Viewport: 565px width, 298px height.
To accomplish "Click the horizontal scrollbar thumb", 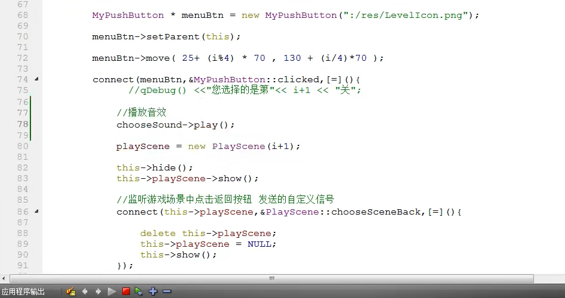I will coord(271,278).
